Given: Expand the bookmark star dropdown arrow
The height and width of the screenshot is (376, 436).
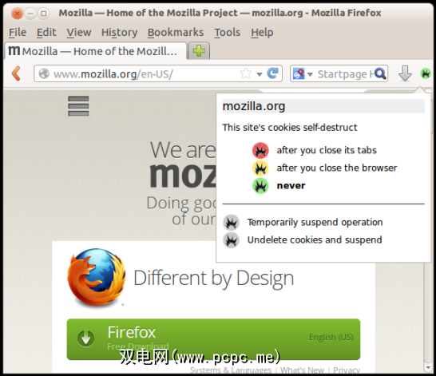Looking at the screenshot, I should (x=260, y=74).
